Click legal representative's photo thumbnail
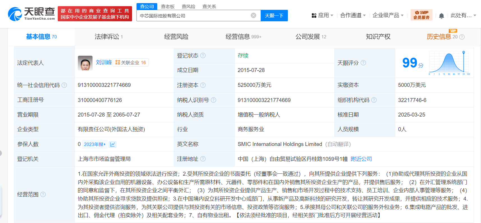 [85, 63]
